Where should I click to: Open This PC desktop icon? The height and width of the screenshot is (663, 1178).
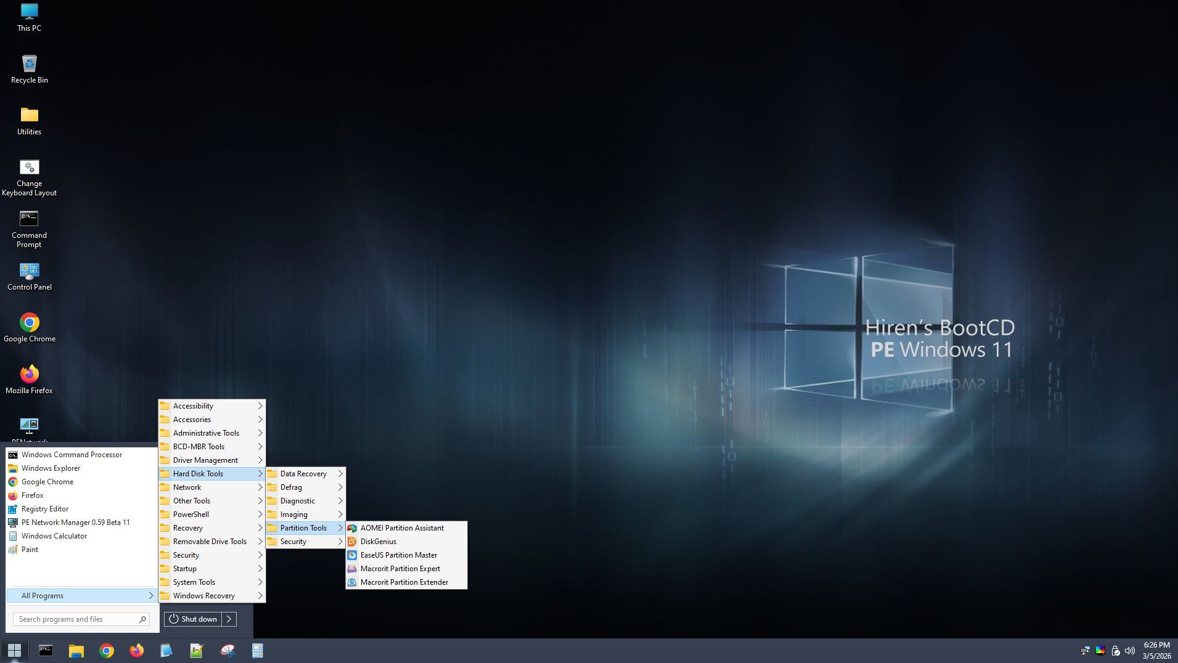pyautogui.click(x=29, y=17)
